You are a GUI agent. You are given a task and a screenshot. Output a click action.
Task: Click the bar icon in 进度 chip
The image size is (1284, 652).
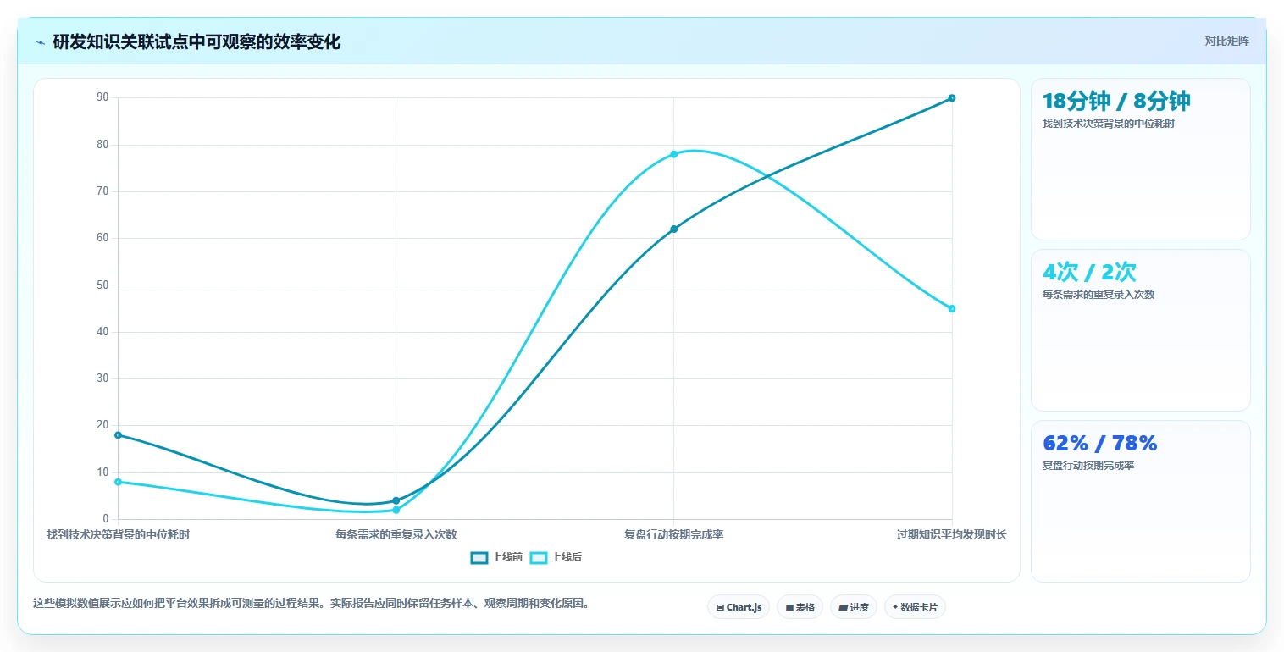pyautogui.click(x=843, y=607)
